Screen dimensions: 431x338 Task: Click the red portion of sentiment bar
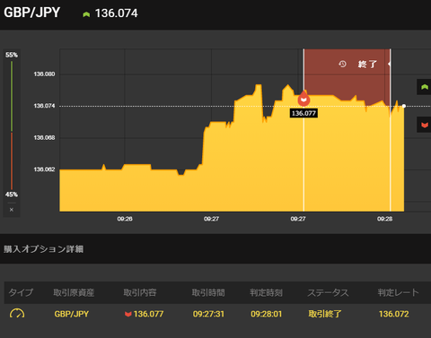[12, 160]
